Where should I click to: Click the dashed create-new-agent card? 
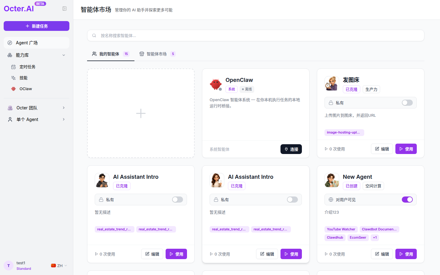(141, 113)
